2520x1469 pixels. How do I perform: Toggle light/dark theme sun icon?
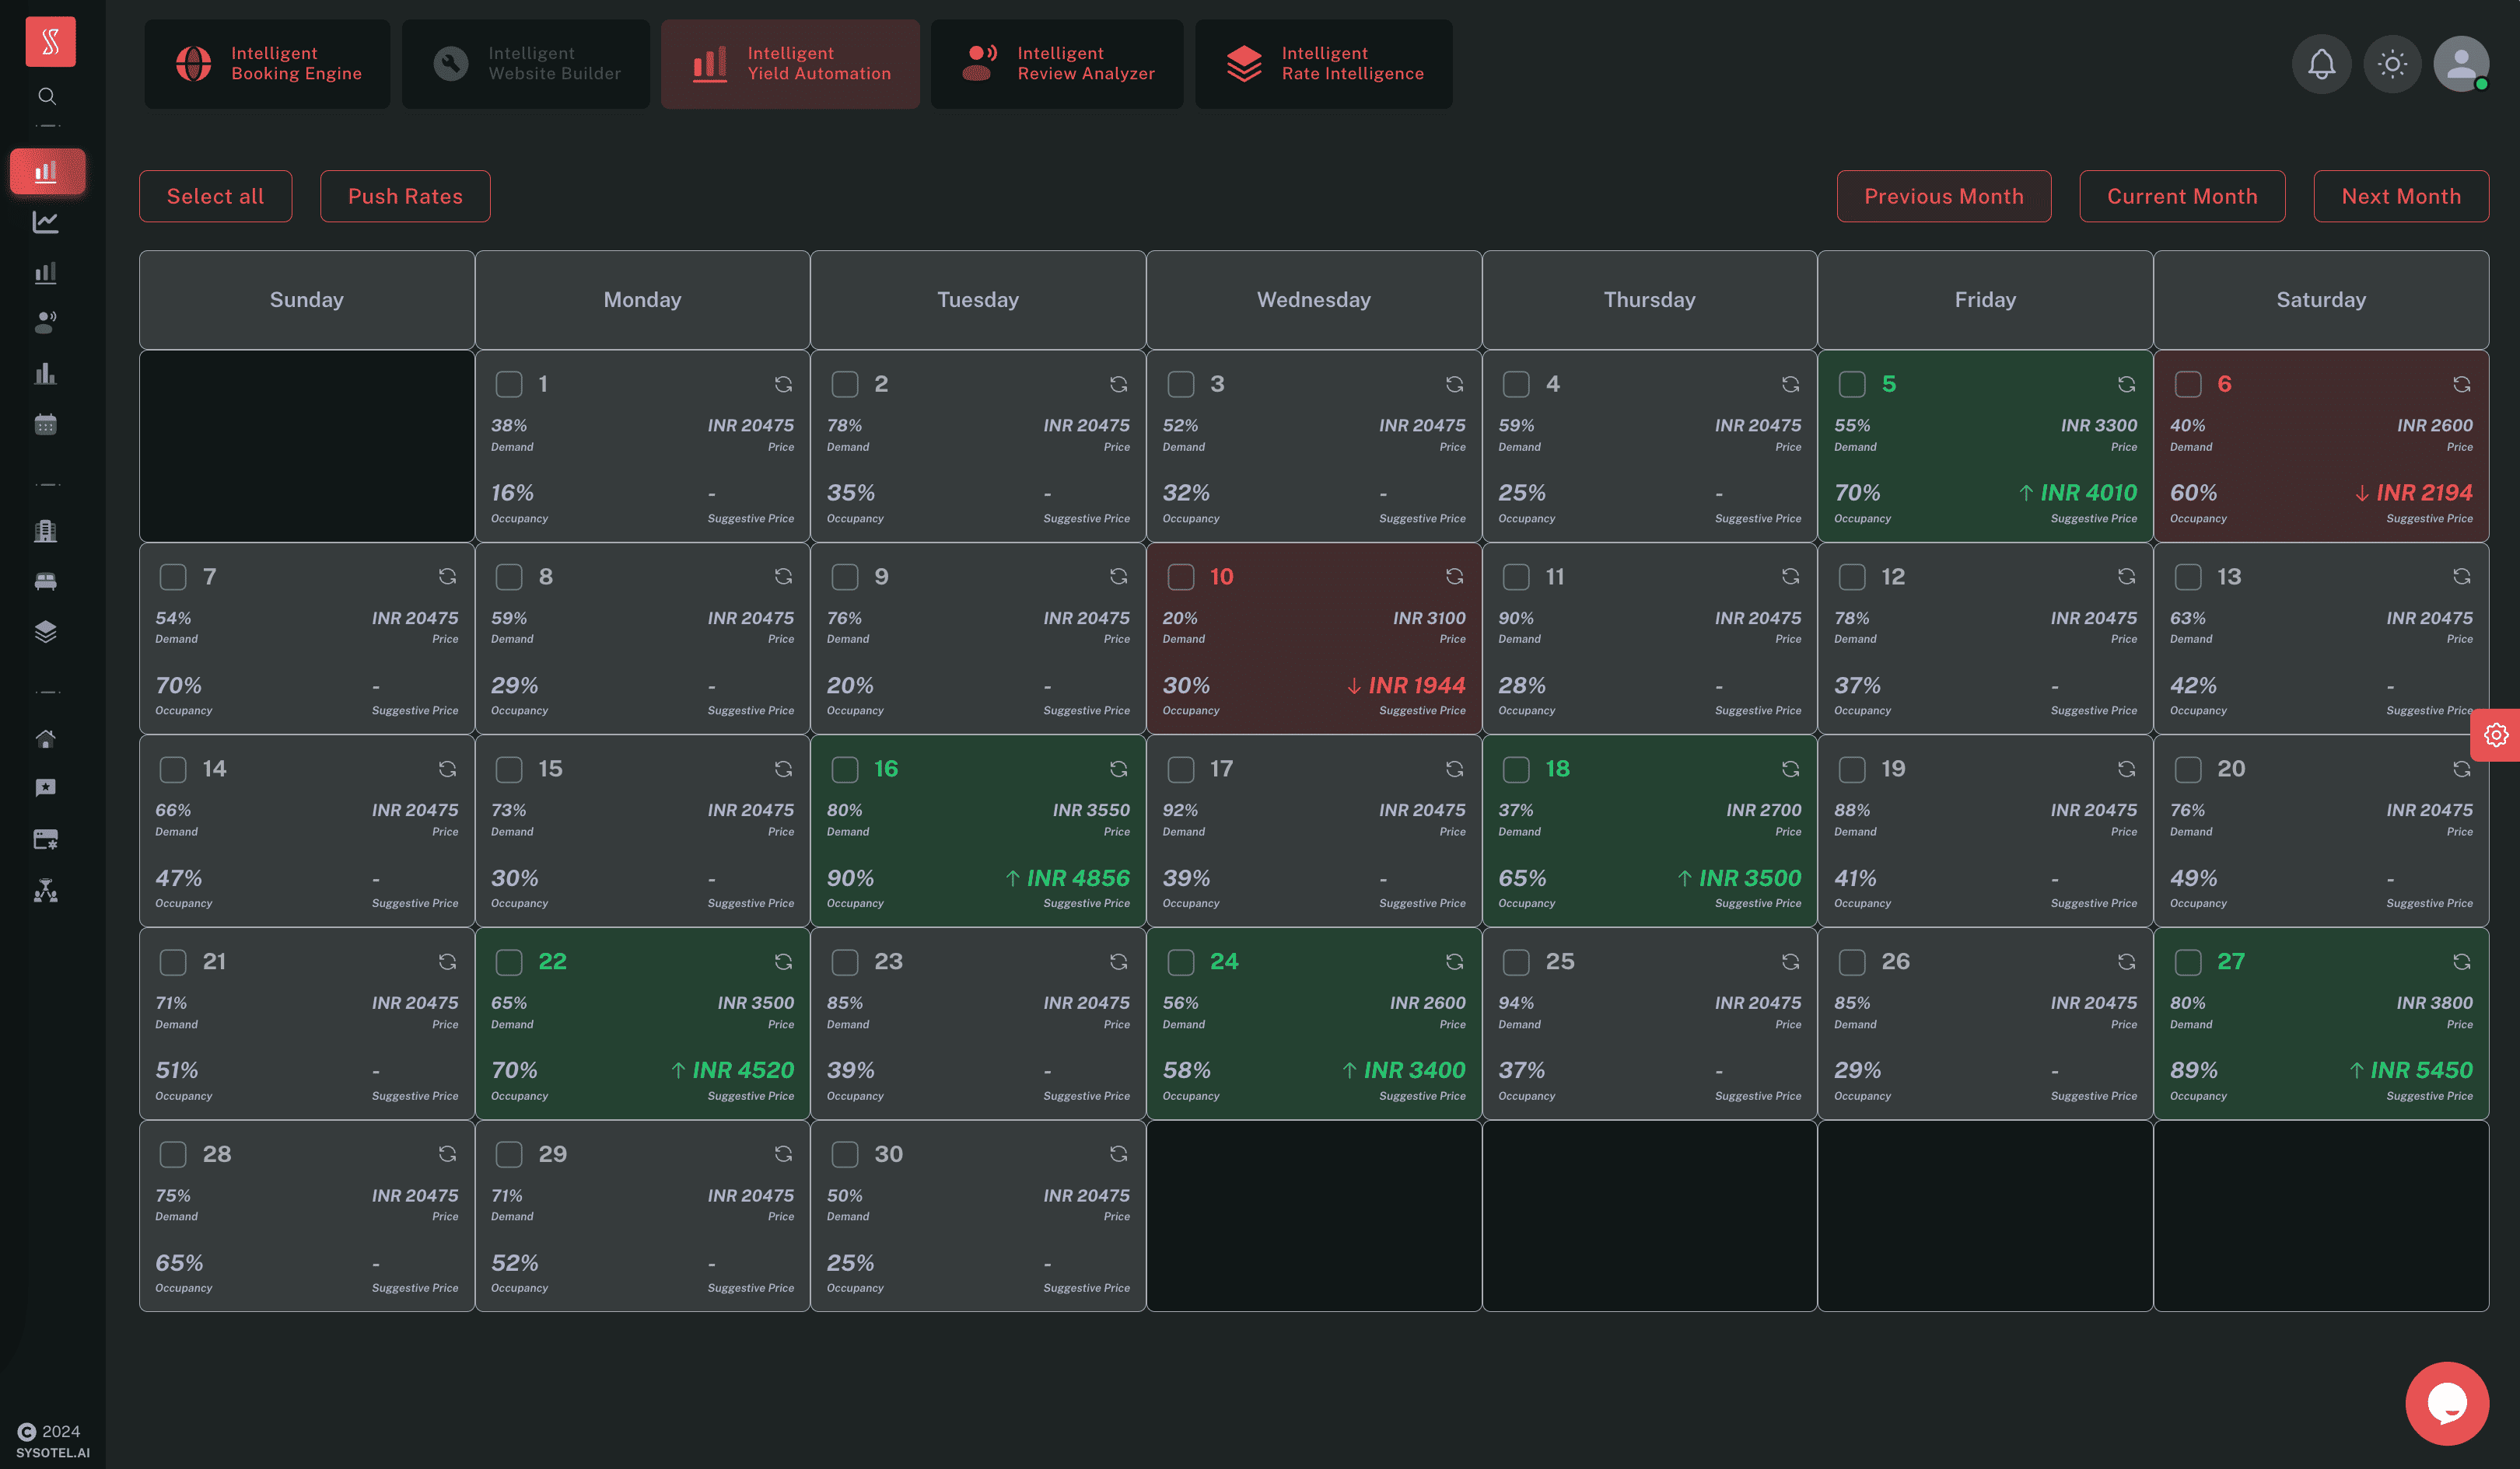(2392, 64)
